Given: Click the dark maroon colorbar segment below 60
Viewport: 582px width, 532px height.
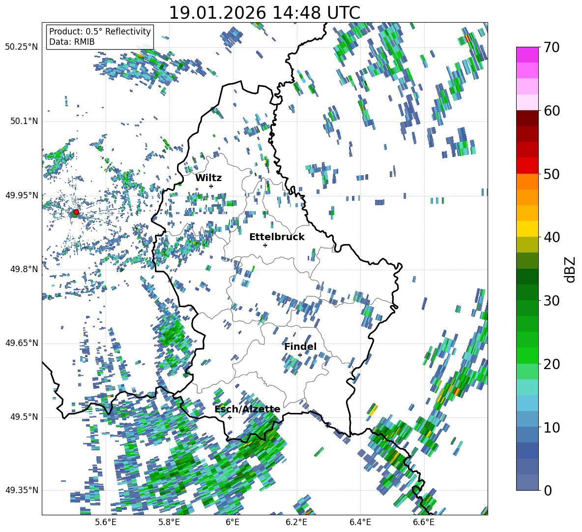Looking at the screenshot, I should pyautogui.click(x=527, y=118).
